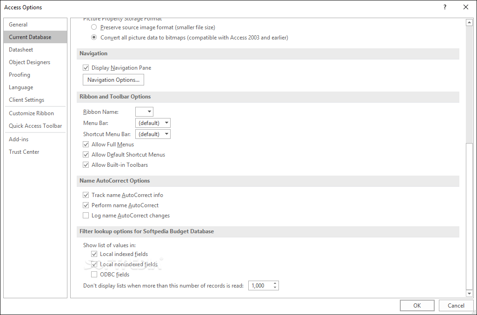Open the Help question mark icon
Screen dimensions: 477x315
coord(445,7)
